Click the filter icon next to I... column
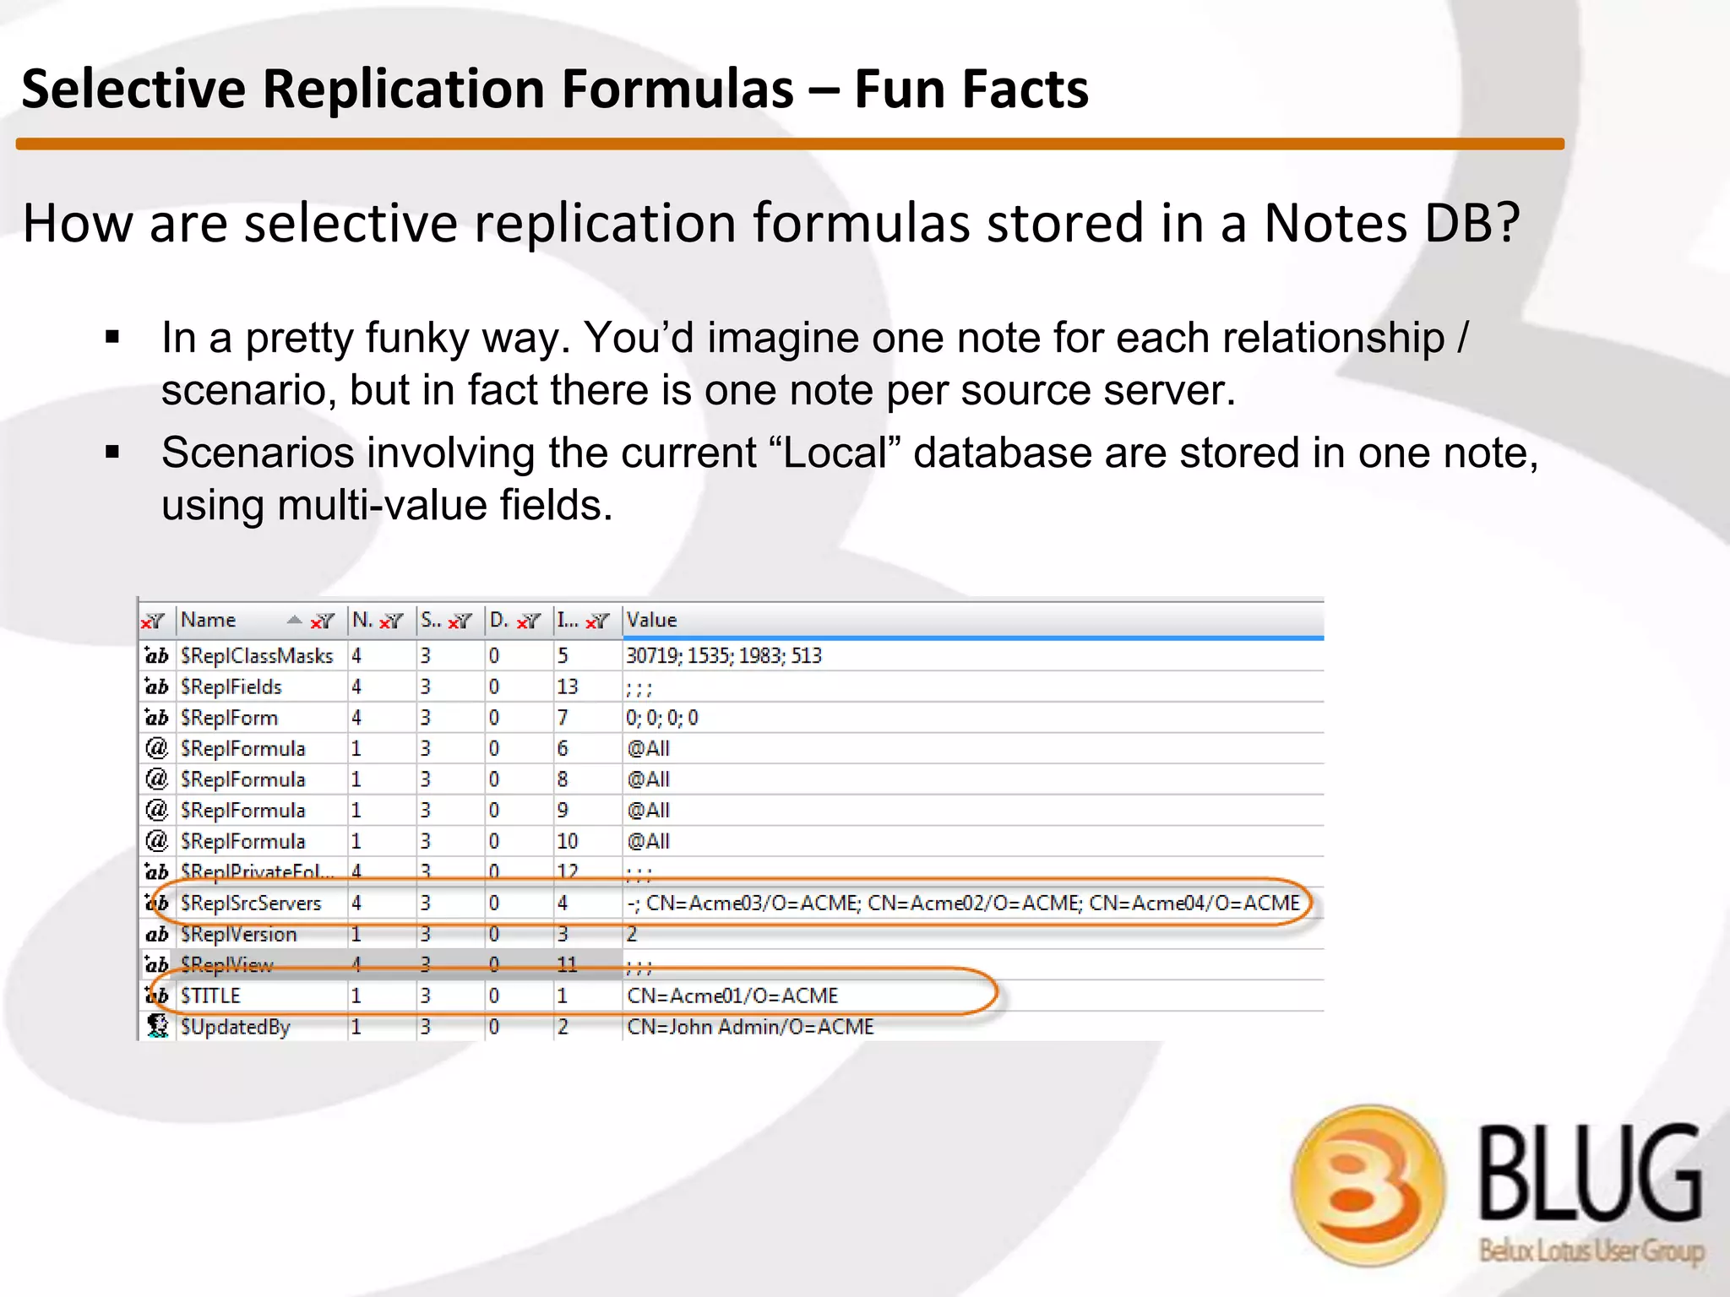Image resolution: width=1730 pixels, height=1297 pixels. tap(597, 621)
